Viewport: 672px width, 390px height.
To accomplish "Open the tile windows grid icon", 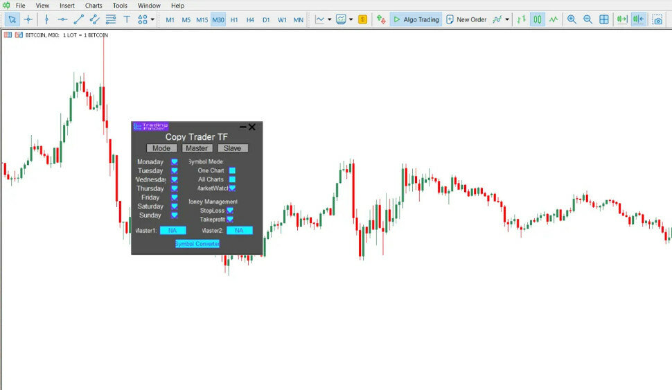I will pyautogui.click(x=604, y=19).
